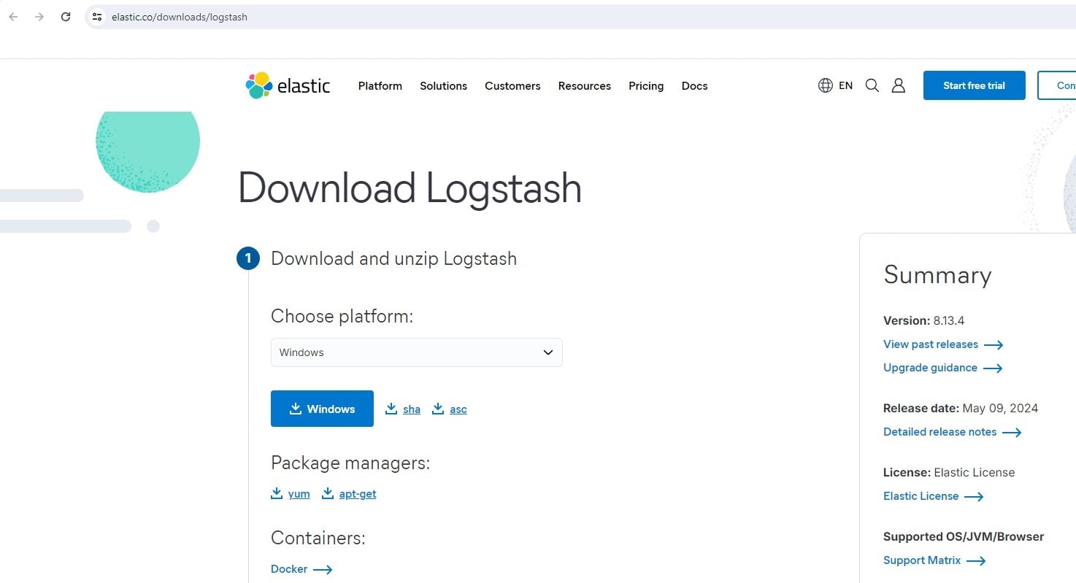Image resolution: width=1076 pixels, height=583 pixels.
Task: Open the Elastic License link
Action: [921, 496]
